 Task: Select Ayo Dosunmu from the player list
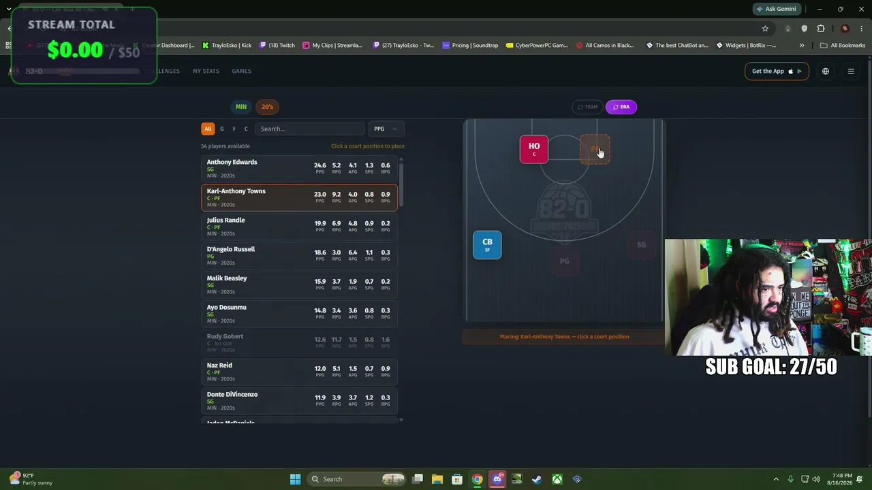pos(299,314)
